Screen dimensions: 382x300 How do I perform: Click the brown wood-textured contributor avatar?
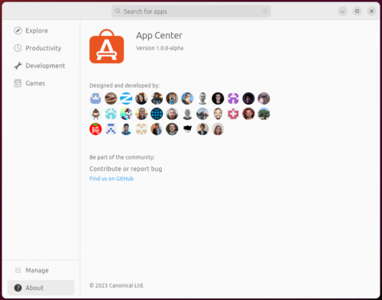(x=111, y=98)
